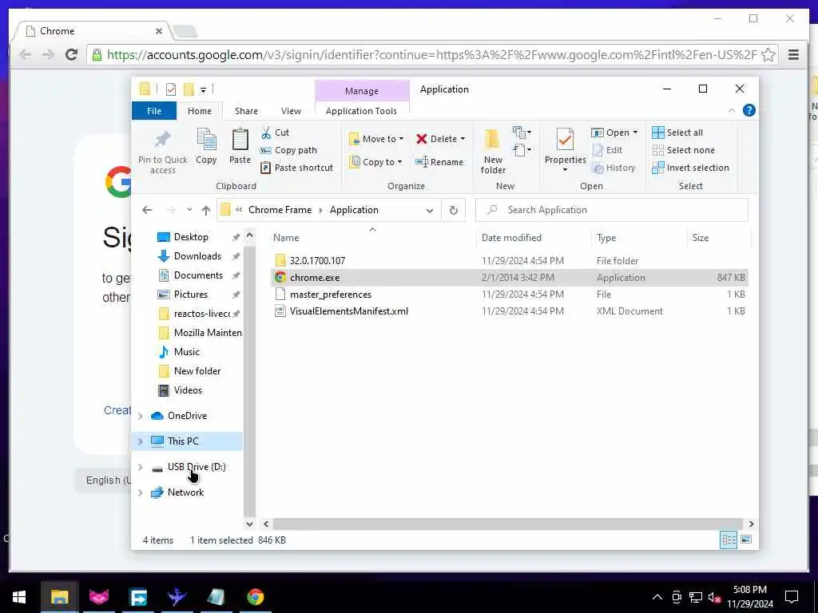Sort by Name column header
The width and height of the screenshot is (818, 613).
coord(286,238)
